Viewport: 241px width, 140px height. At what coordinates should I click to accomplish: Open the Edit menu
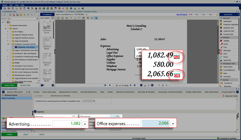(11, 5)
